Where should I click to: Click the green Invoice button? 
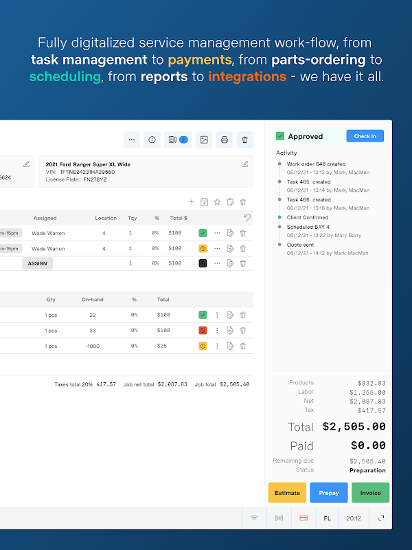point(370,493)
